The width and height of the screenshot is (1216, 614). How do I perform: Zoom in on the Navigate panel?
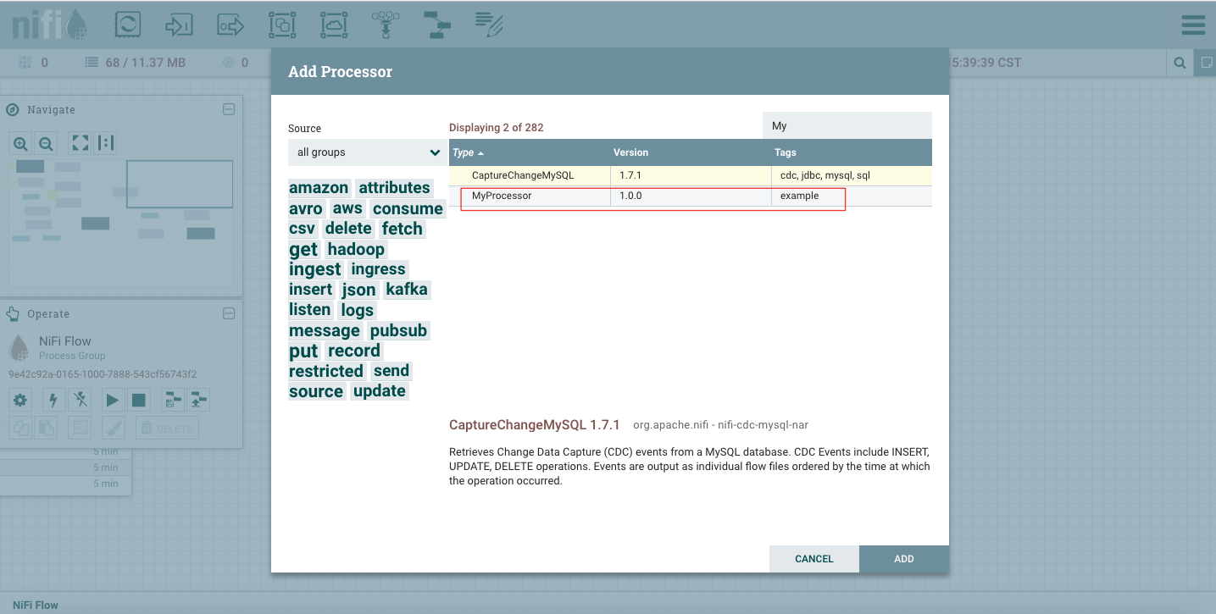(x=20, y=144)
